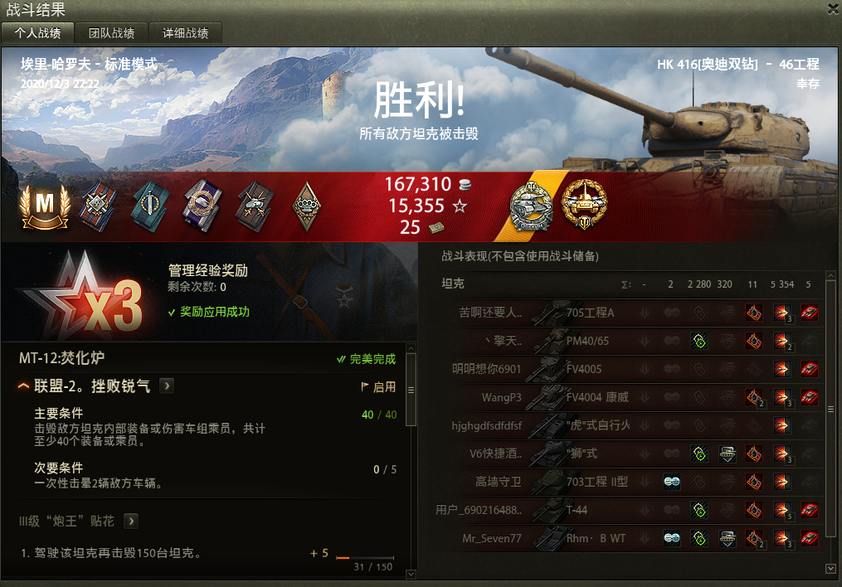Click the green crit icon on the PM40/65 row

click(699, 341)
